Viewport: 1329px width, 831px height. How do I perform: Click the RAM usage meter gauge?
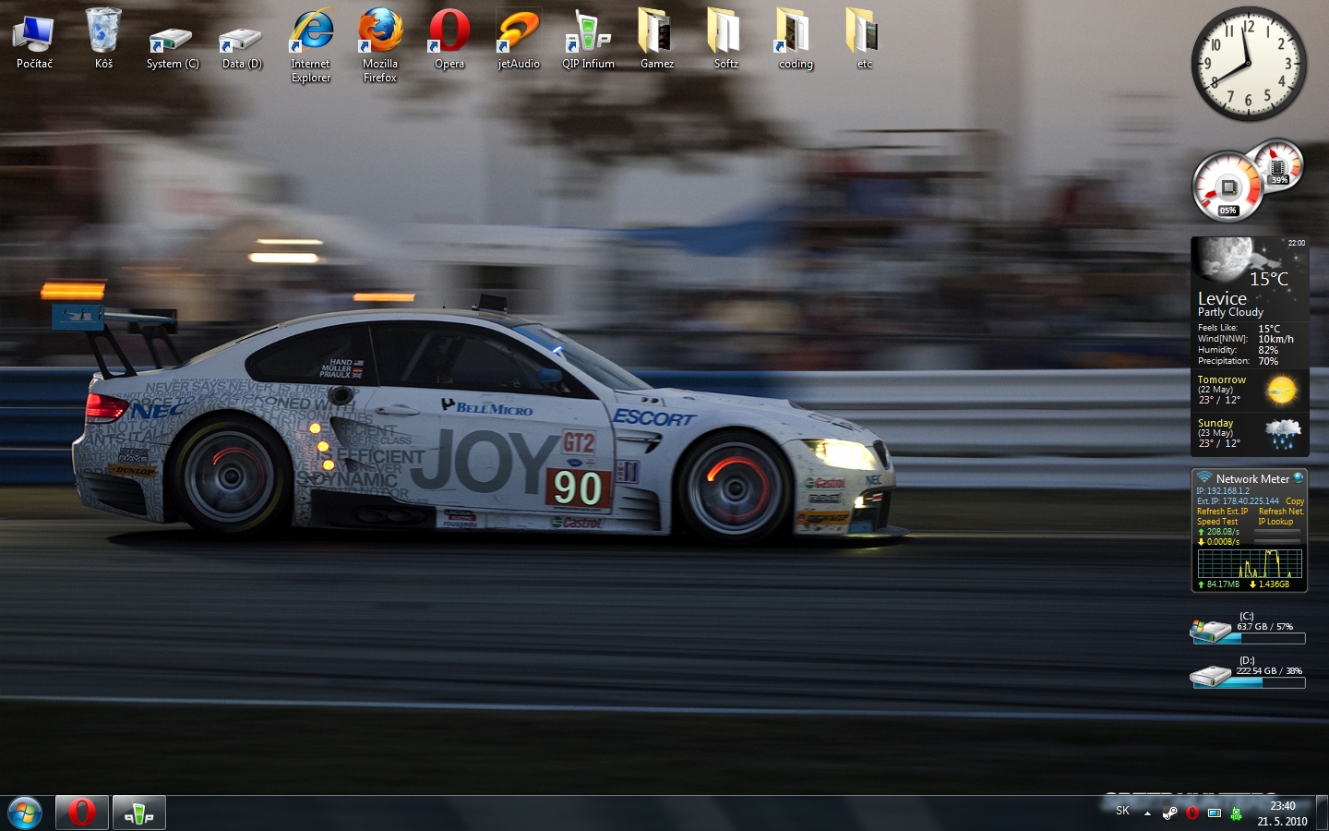pos(1279,164)
